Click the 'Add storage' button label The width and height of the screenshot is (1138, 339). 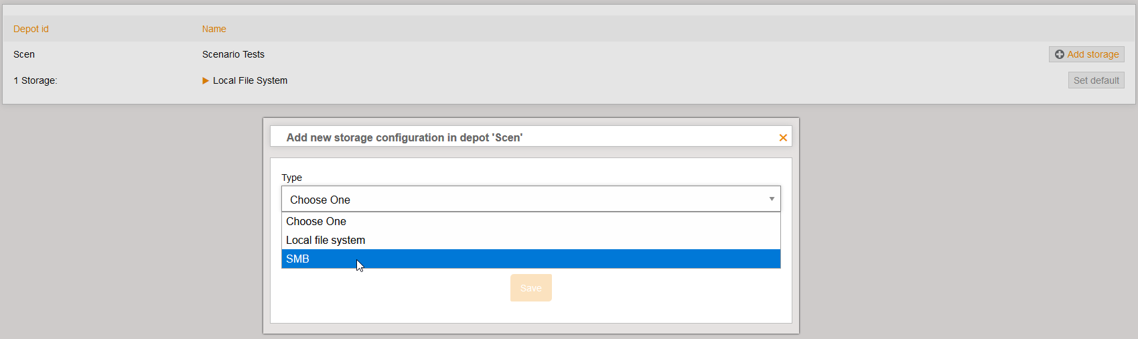1093,54
